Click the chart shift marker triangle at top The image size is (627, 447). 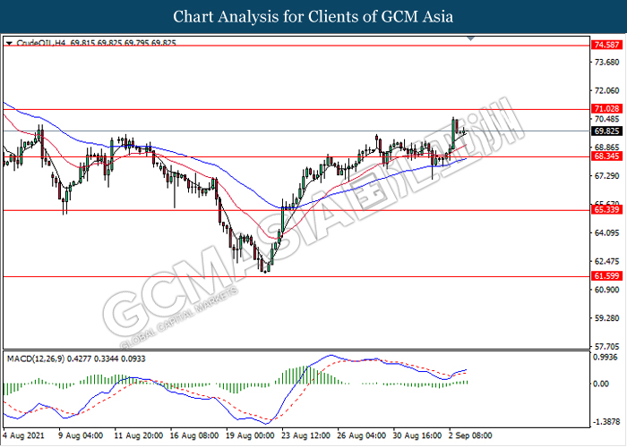(470, 38)
